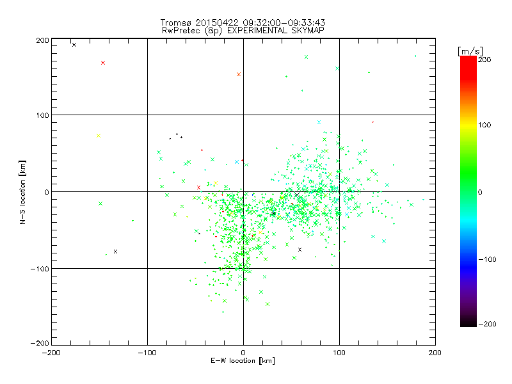
Task: Click the x-axis tick label -200
Action: (x=51, y=353)
